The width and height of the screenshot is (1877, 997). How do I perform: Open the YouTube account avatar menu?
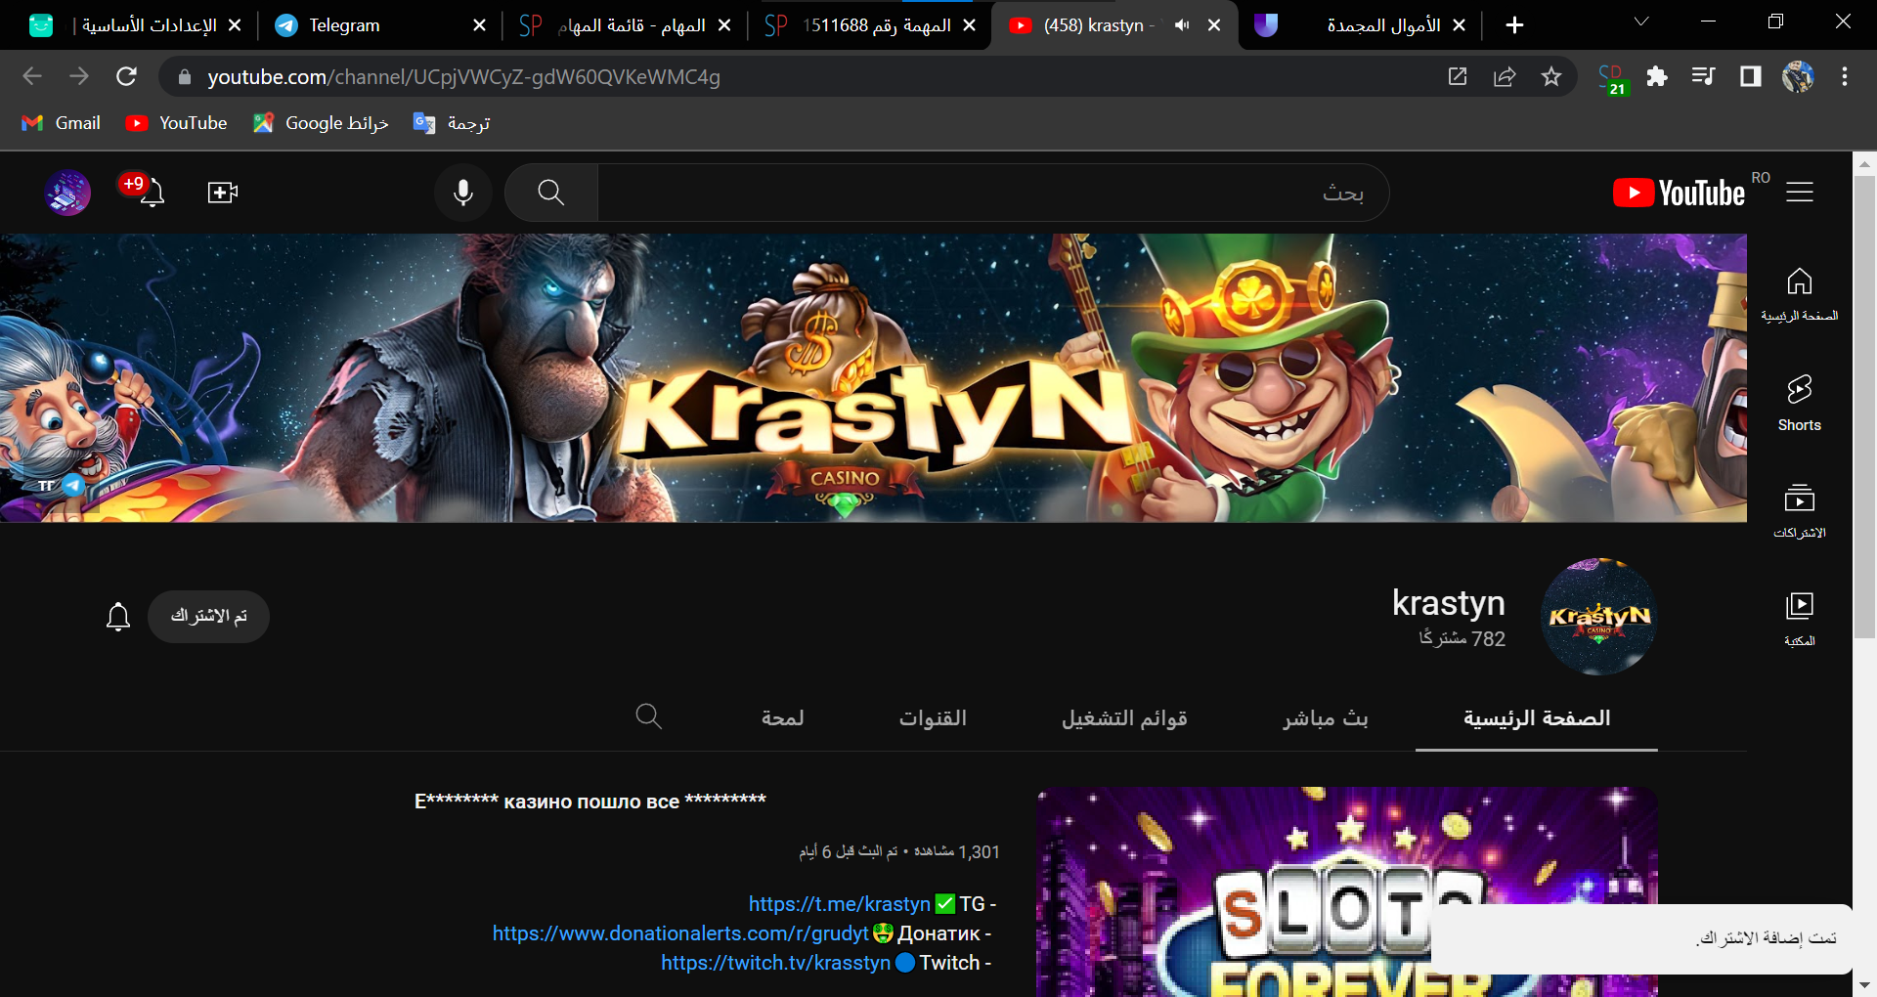tap(67, 193)
